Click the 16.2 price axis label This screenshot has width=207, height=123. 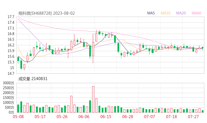[11, 45]
